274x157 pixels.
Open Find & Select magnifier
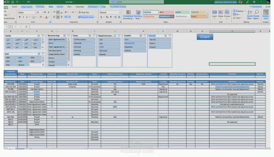point(256,15)
